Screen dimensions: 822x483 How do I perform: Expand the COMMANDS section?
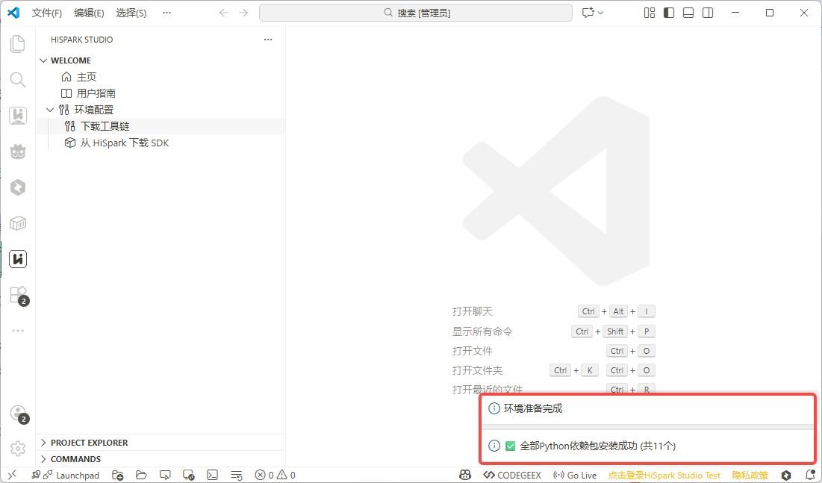pyautogui.click(x=43, y=459)
